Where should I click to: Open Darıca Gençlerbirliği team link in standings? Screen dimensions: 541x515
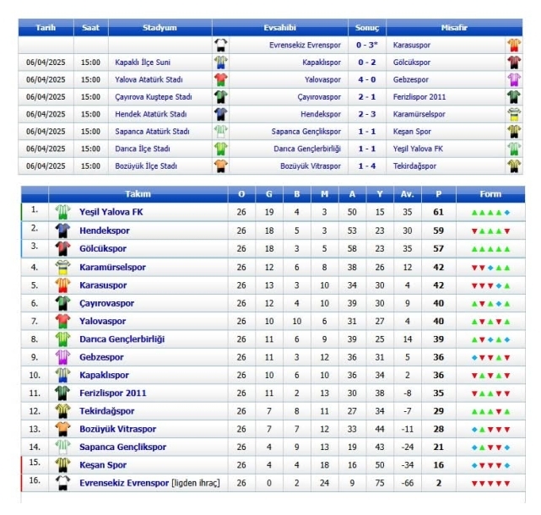coord(122,339)
